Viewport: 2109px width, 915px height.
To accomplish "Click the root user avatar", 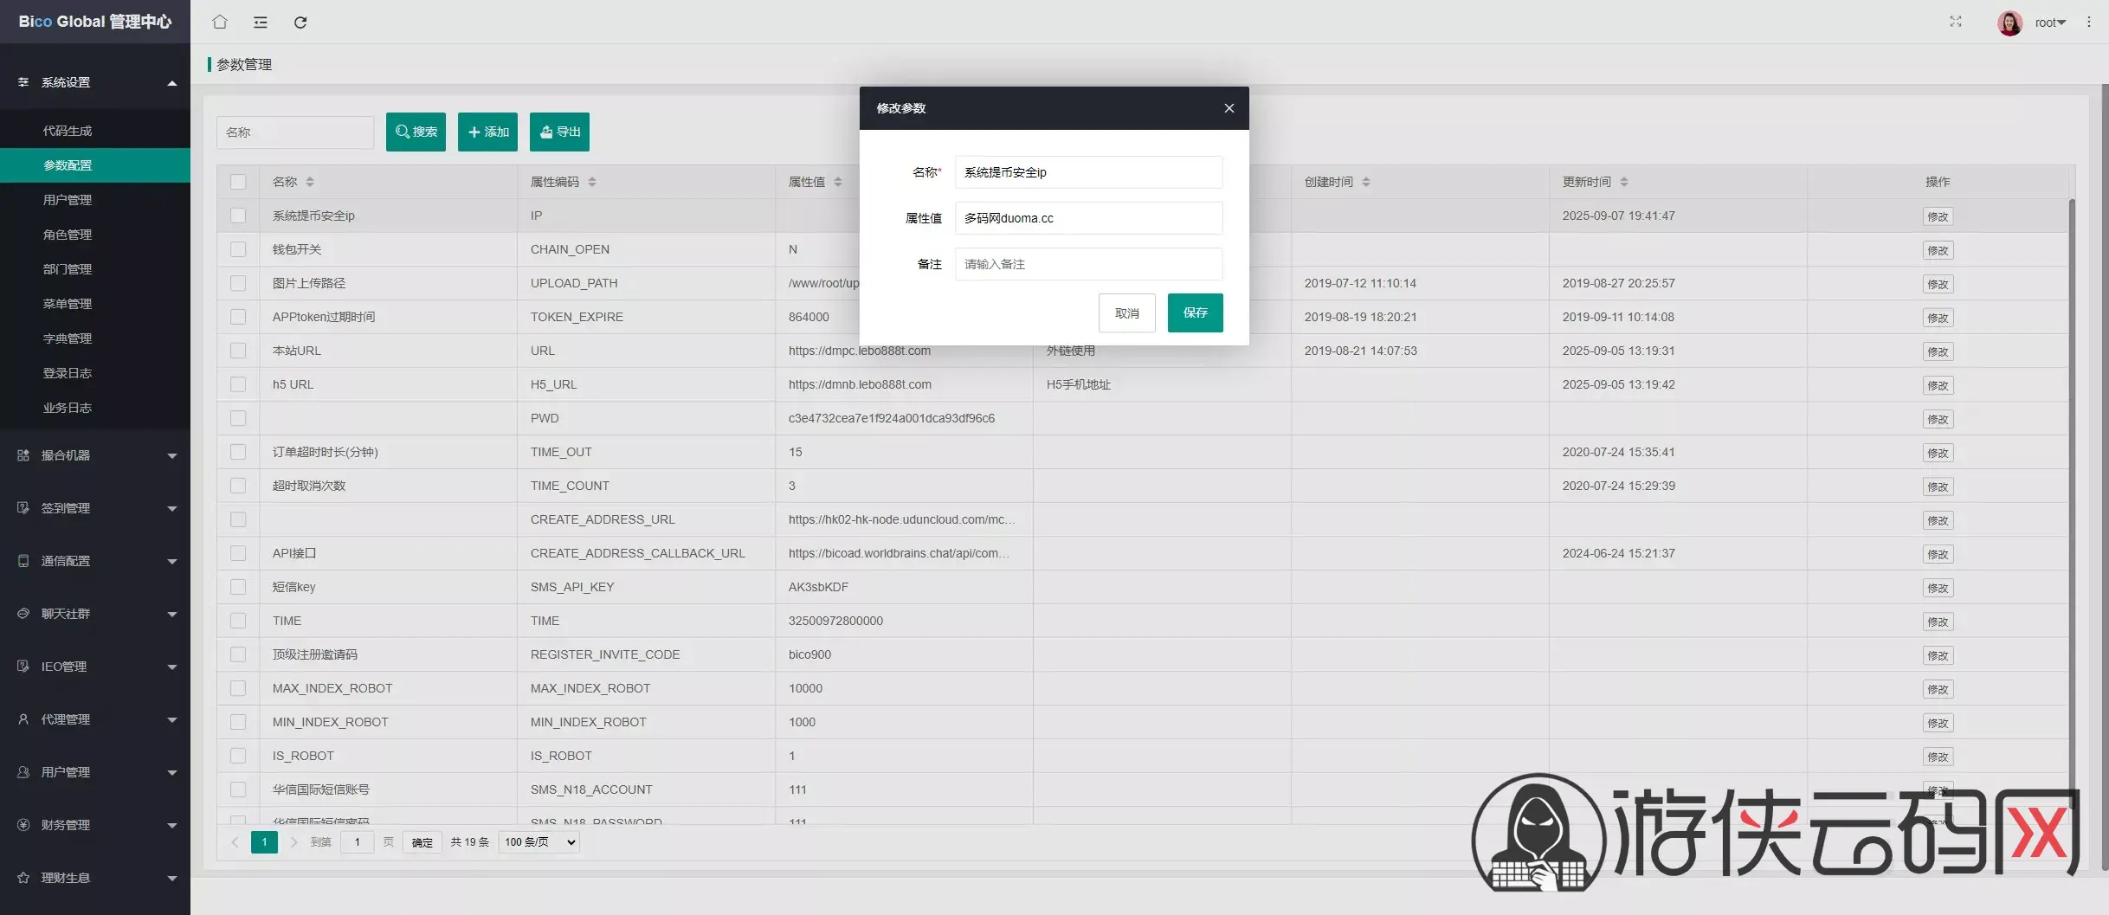I will [x=2009, y=23].
